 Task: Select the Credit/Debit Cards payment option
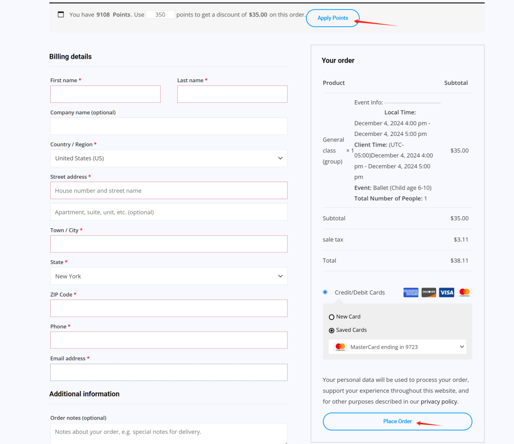pyautogui.click(x=325, y=292)
